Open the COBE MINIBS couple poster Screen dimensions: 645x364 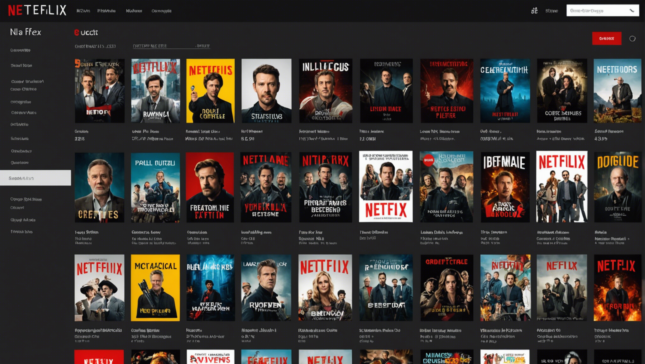pos(562,91)
